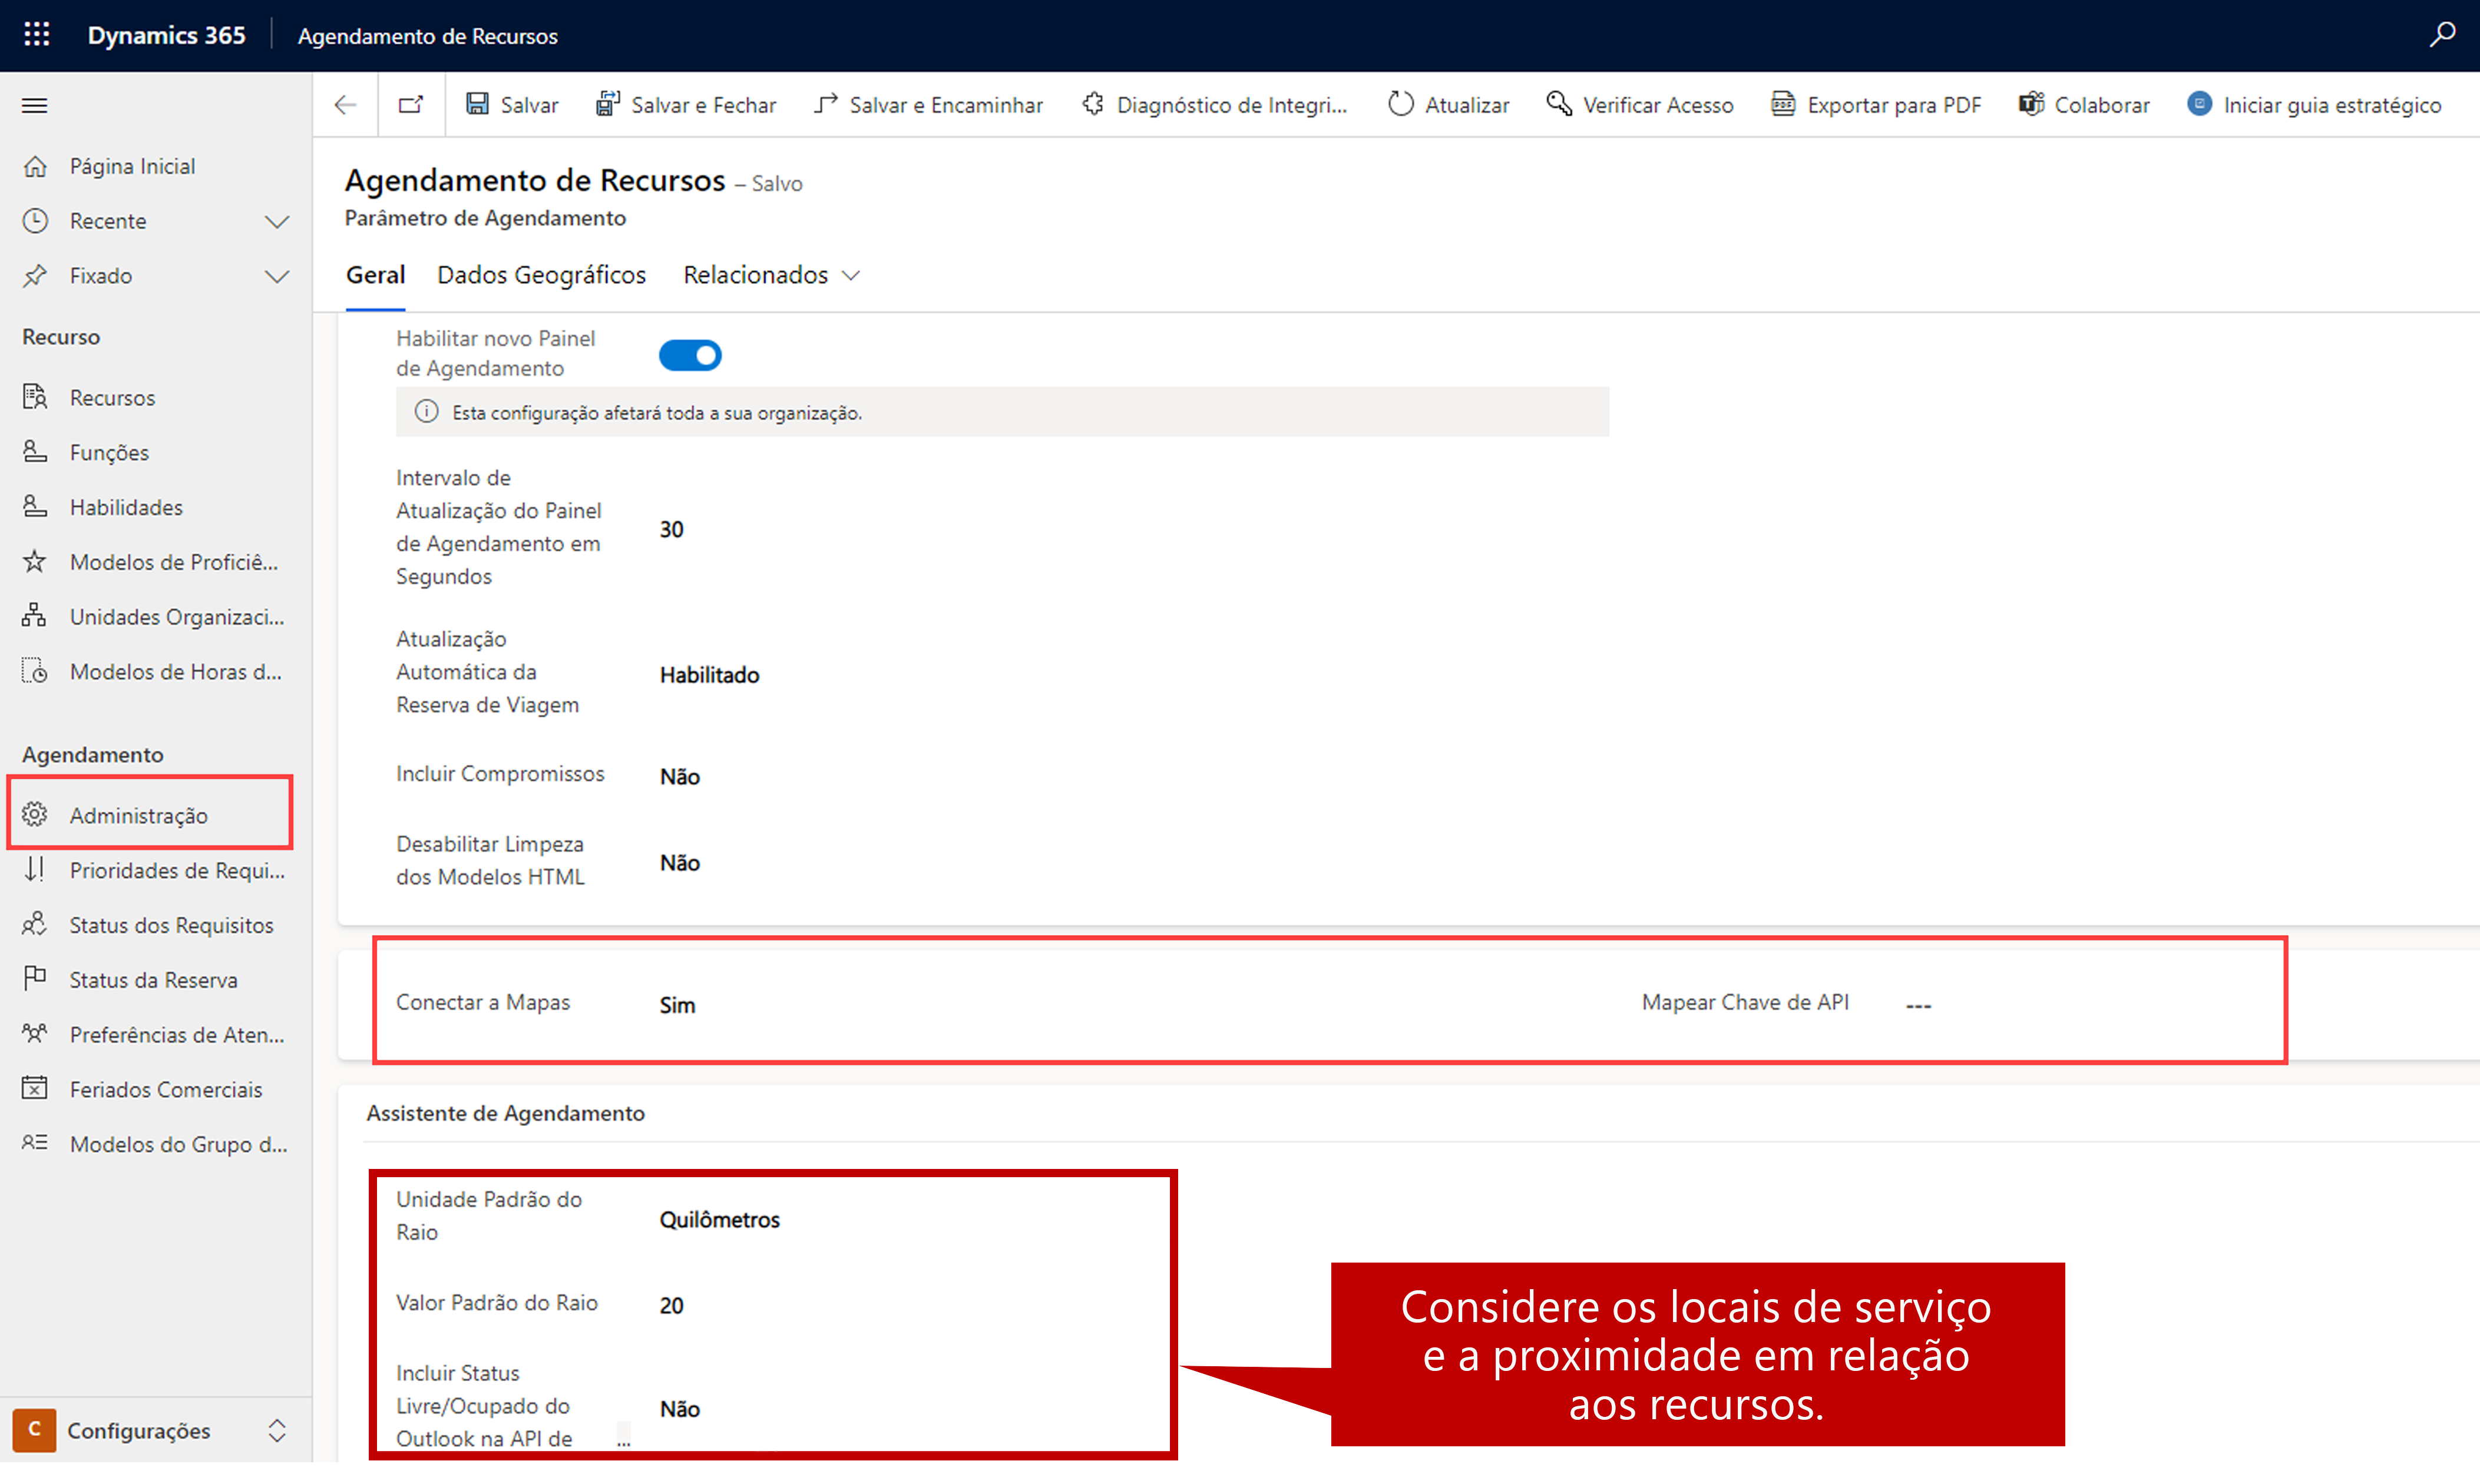The image size is (2480, 1484).
Task: Click the Salvar disk icon
Action: pos(478,104)
